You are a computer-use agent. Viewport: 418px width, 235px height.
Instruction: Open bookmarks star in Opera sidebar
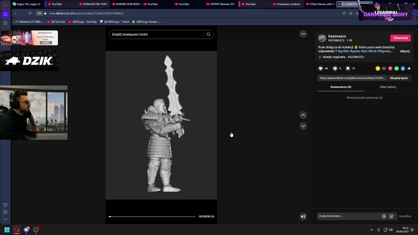pyautogui.click(x=5, y=23)
